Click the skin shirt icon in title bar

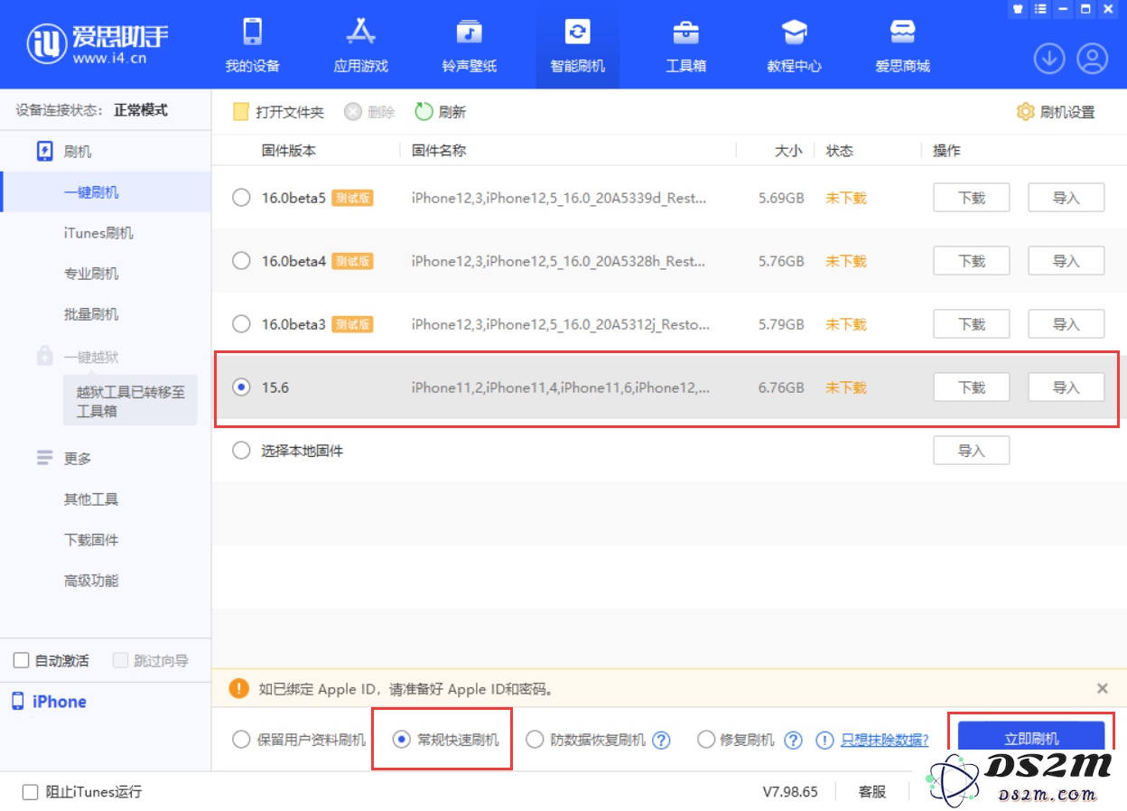(x=1019, y=9)
